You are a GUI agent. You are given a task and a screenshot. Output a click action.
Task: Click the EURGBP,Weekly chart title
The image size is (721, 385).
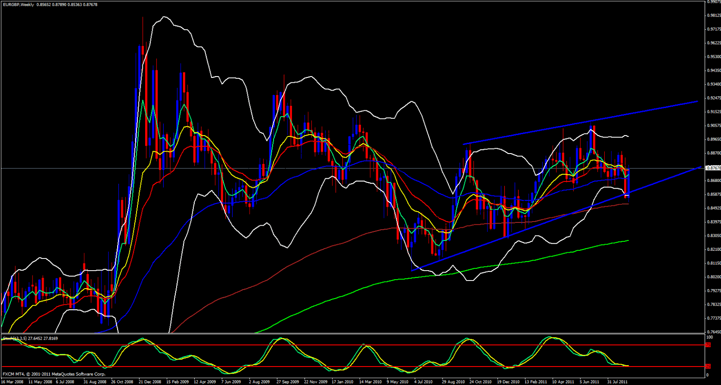pyautogui.click(x=18, y=5)
